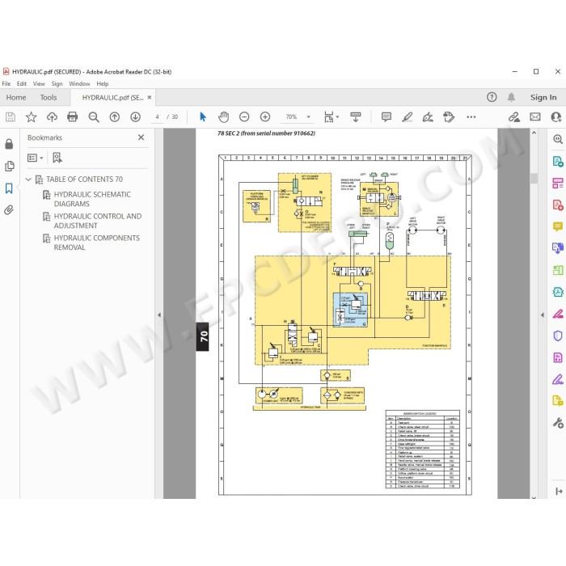Image resolution: width=566 pixels, height=566 pixels.
Task: Open more tools ellipsis menu
Action: coord(471,117)
